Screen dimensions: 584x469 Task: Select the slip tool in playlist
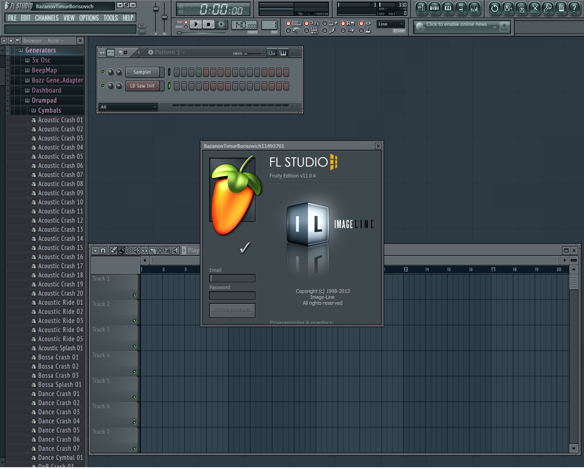[145, 250]
